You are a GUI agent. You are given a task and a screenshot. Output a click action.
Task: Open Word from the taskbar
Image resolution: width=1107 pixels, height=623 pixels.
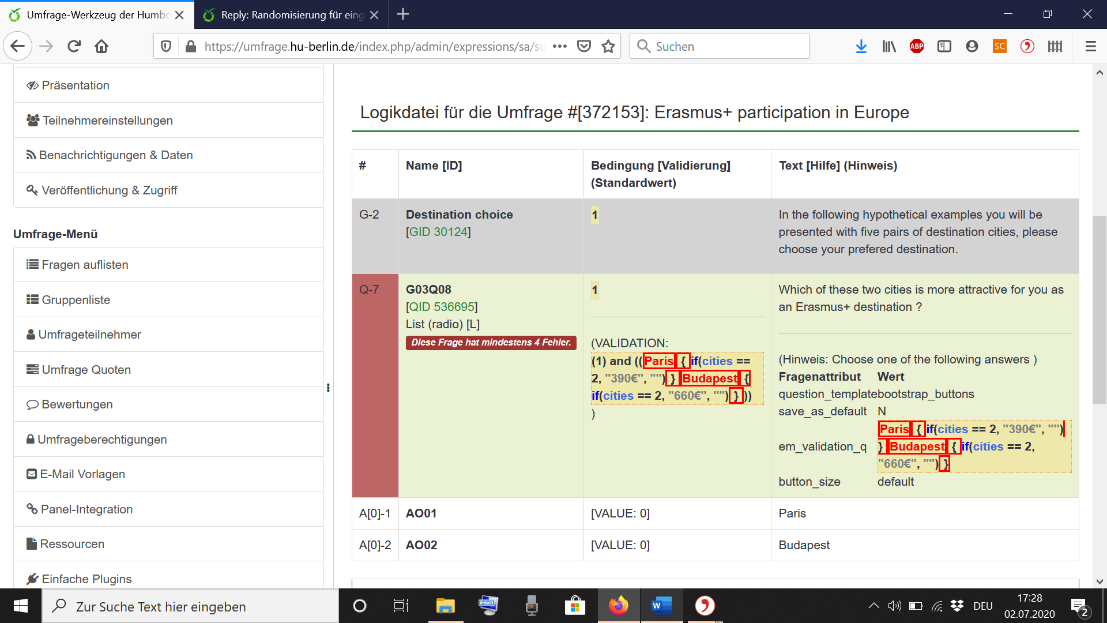click(661, 606)
